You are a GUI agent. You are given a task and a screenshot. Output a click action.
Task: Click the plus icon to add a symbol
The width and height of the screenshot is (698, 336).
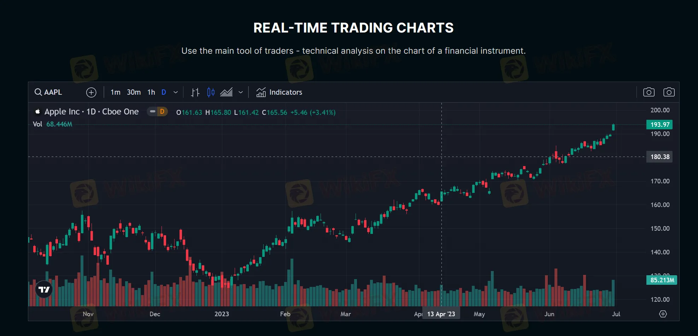tap(91, 92)
